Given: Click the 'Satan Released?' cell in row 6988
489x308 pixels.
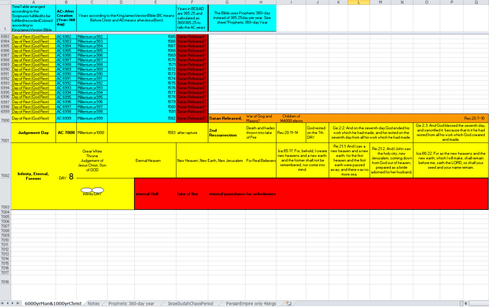Looking at the screenshot, I should pyautogui.click(x=192, y=60).
